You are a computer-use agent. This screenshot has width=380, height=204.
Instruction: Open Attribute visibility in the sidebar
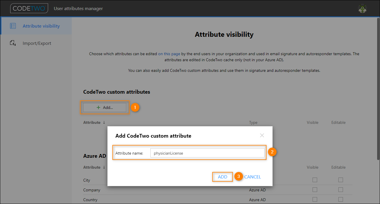pos(36,26)
